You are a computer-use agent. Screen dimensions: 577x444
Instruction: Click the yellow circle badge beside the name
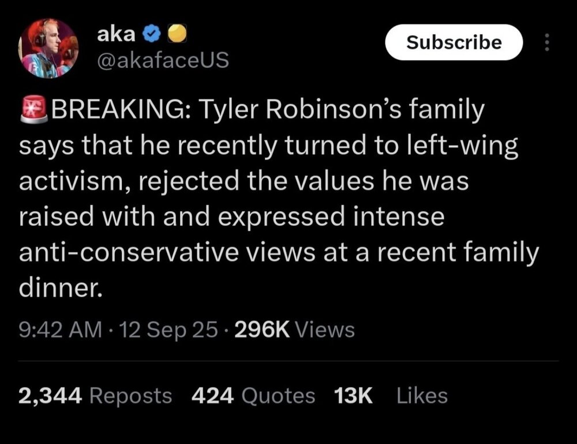pos(175,35)
